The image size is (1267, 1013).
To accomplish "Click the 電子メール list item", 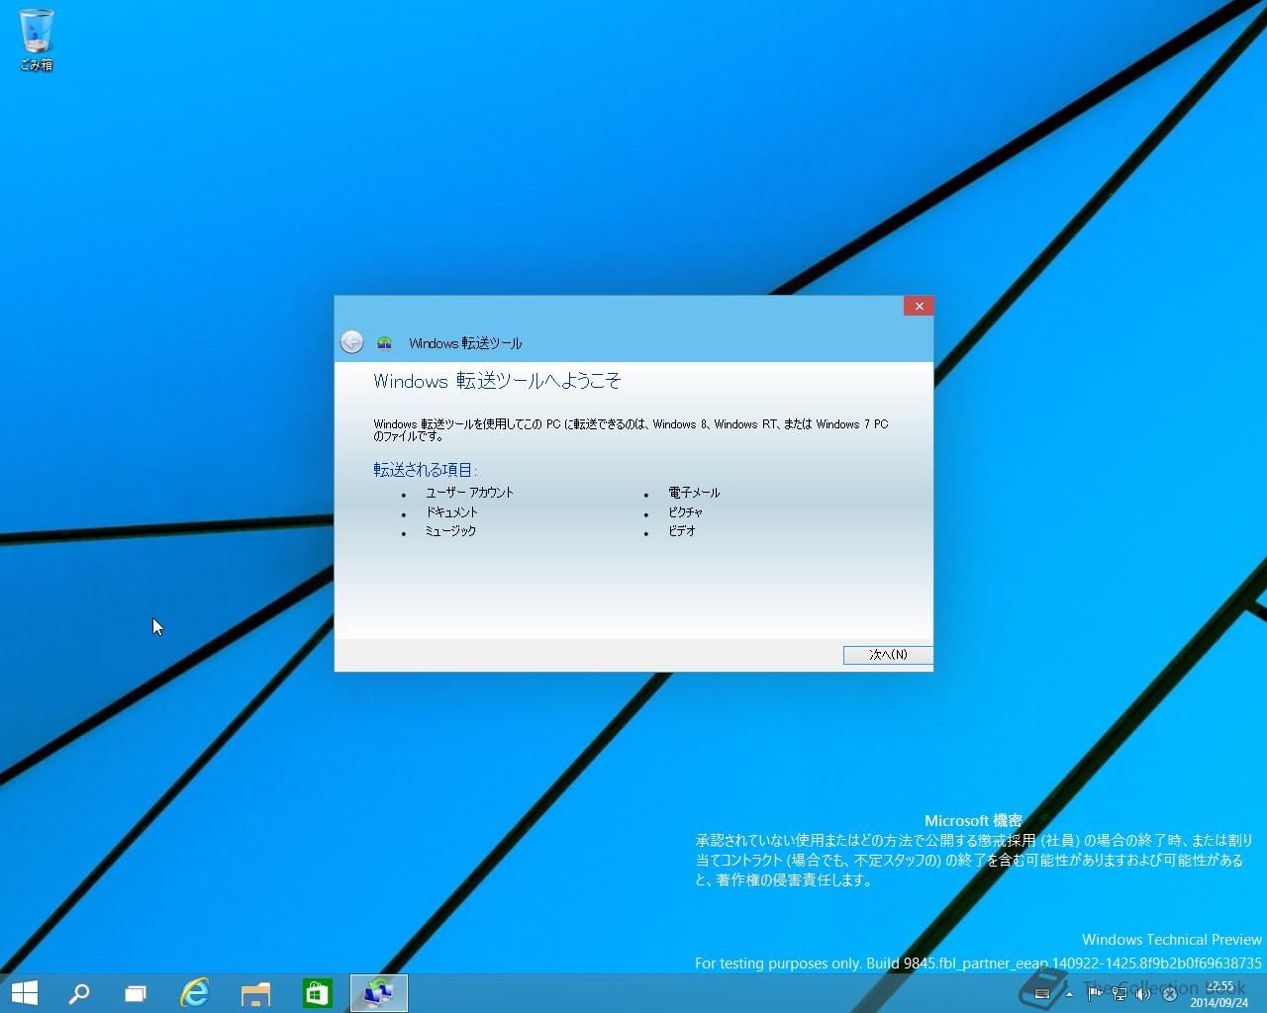I will 694,493.
